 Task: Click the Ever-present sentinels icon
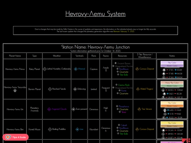(74, 109)
